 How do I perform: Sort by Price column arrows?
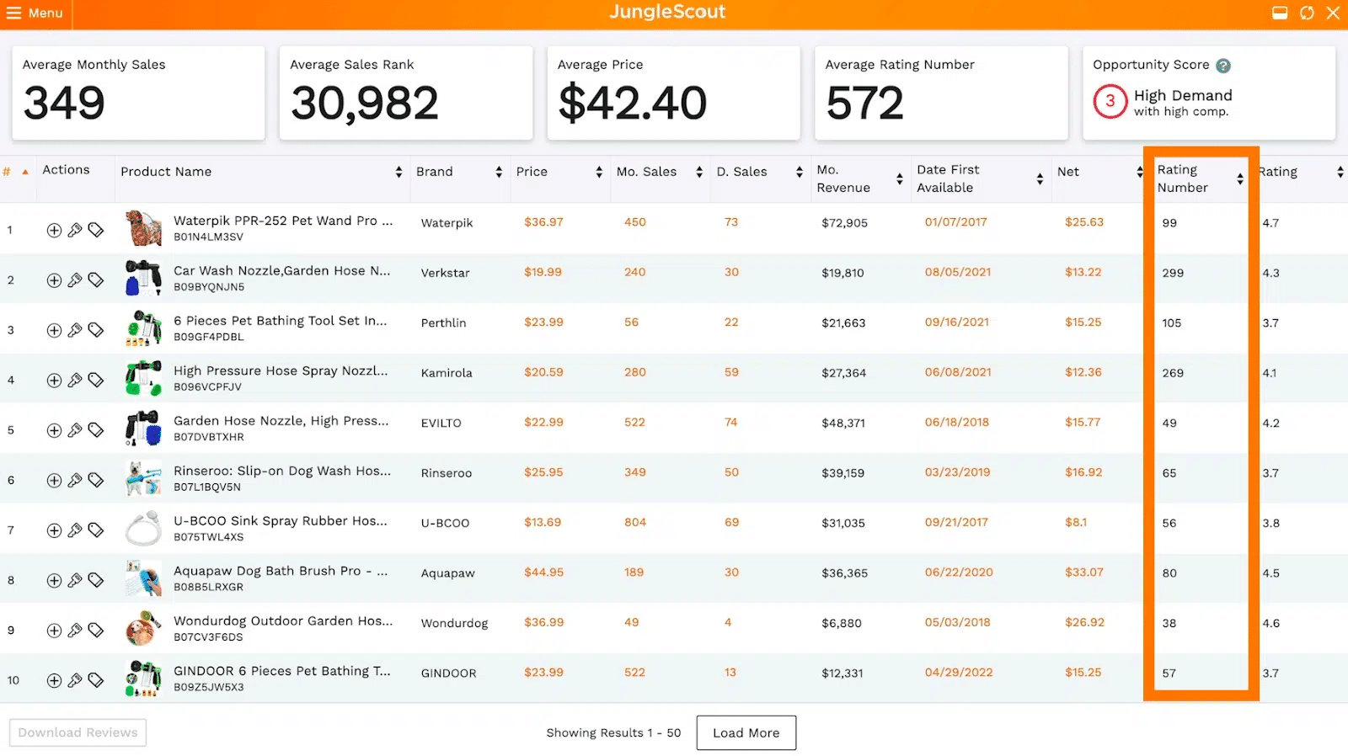tap(599, 172)
